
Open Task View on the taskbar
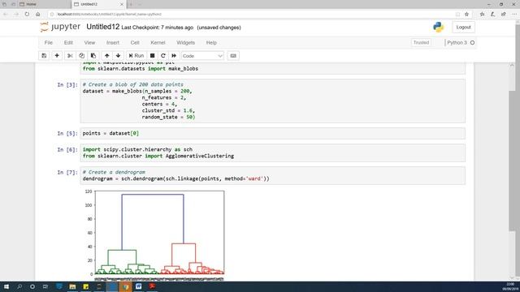(x=45, y=286)
